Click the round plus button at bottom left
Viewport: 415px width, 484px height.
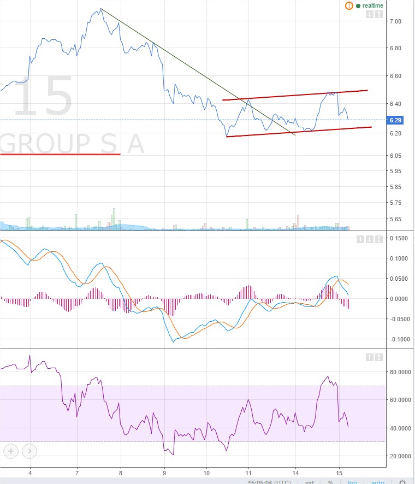(x=11, y=451)
